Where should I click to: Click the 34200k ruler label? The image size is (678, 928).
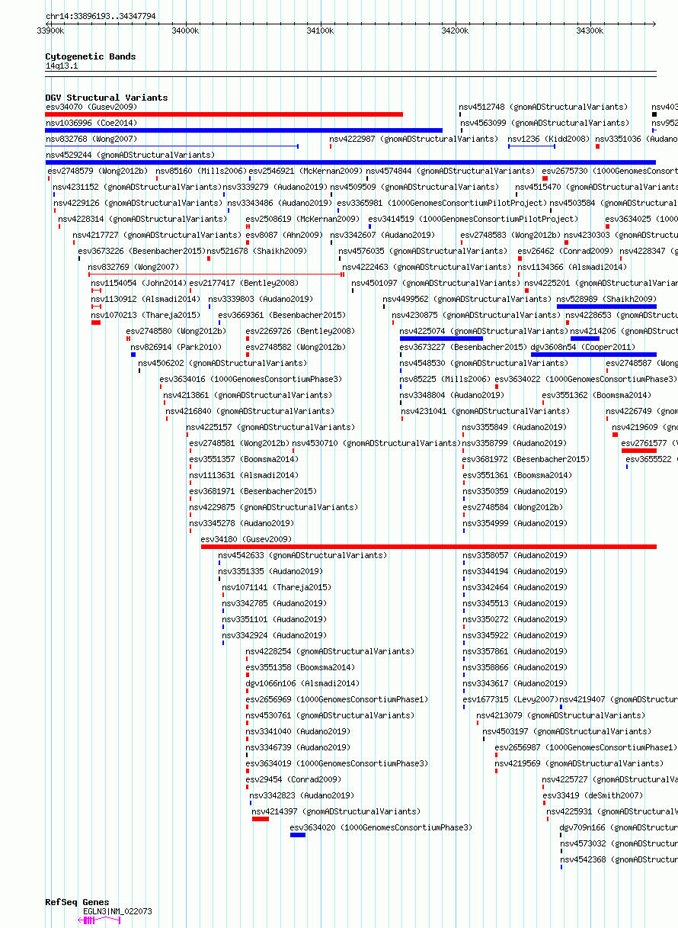(455, 31)
